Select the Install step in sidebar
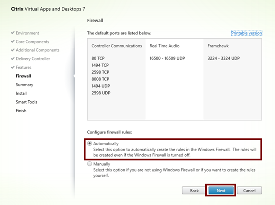This screenshot has width=275, height=205. [x=21, y=93]
